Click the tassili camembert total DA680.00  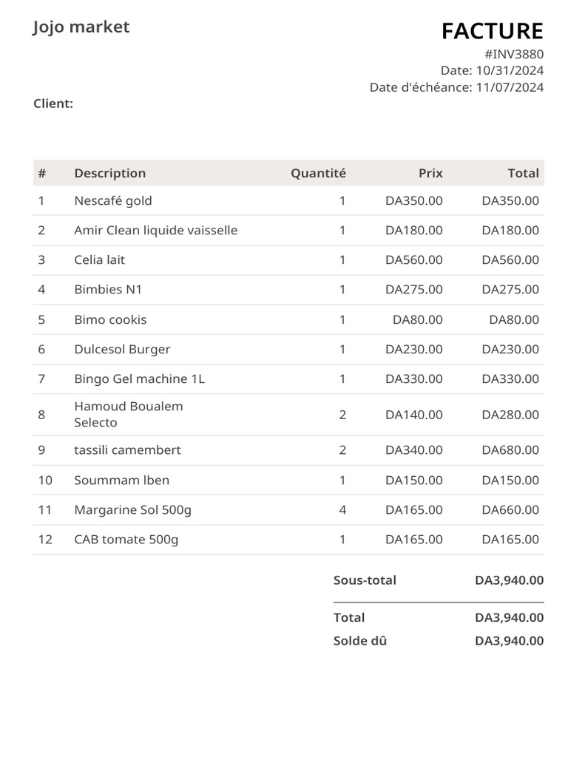510,449
